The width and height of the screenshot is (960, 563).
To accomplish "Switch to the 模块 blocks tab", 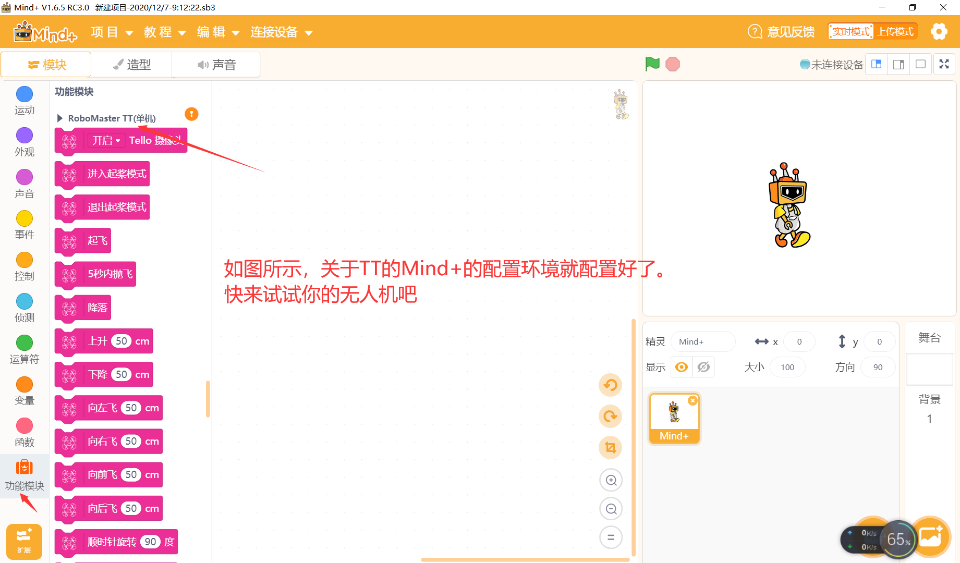I will pos(46,65).
